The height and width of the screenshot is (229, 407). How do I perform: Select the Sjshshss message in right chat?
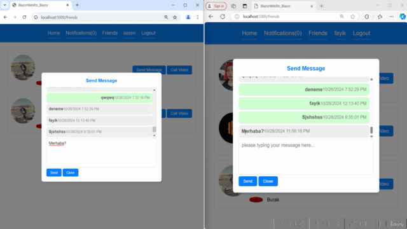pos(304,117)
